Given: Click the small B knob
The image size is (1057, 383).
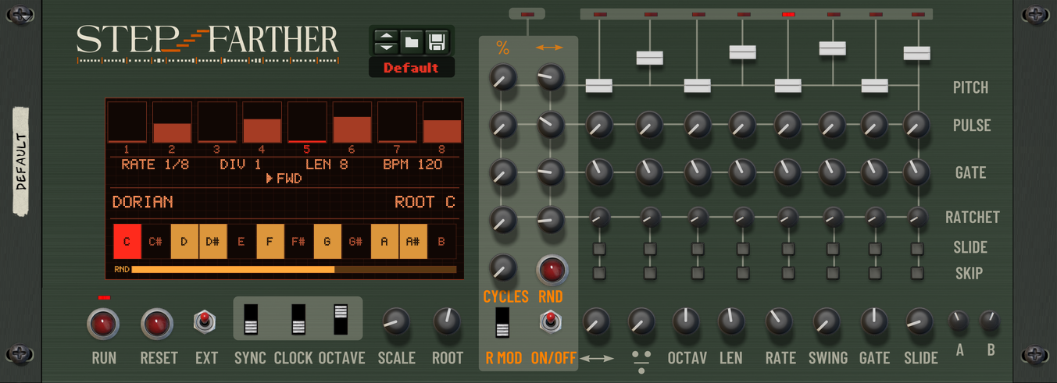Looking at the screenshot, I should pyautogui.click(x=990, y=320).
